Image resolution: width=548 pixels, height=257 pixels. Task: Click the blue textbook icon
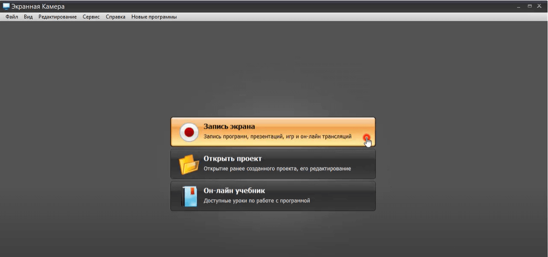point(189,196)
